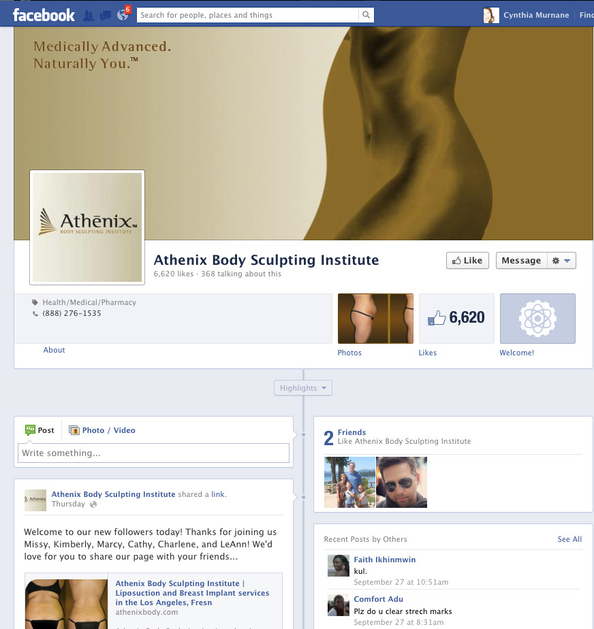Click See All recent posts
The image size is (594, 629).
point(569,539)
